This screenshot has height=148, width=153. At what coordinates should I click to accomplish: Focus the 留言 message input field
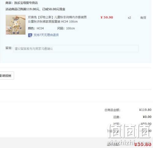point(76,49)
